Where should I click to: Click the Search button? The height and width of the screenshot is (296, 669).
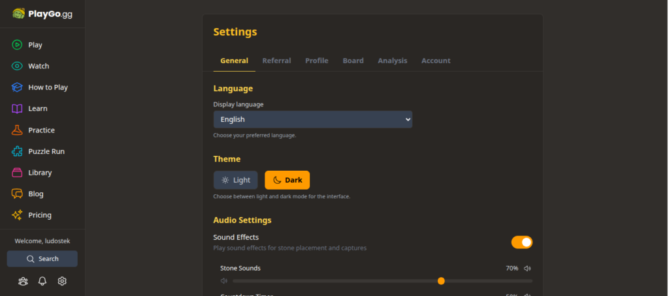point(42,259)
